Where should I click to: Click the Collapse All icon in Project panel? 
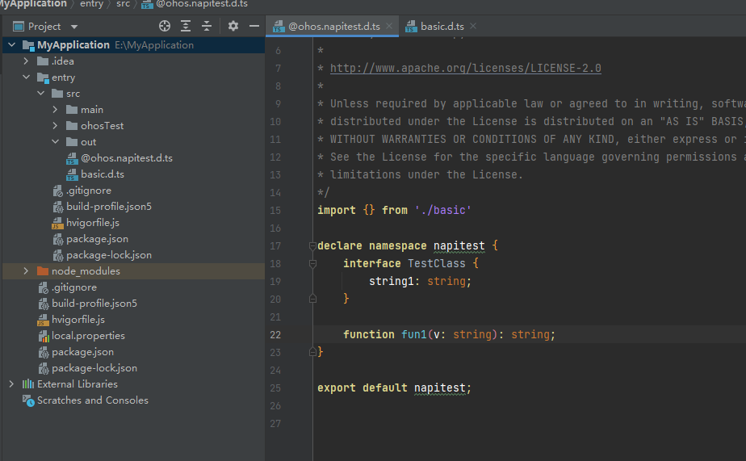point(207,27)
